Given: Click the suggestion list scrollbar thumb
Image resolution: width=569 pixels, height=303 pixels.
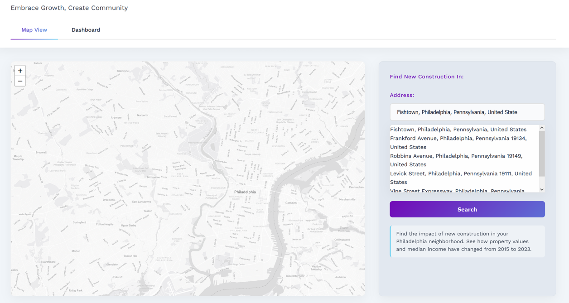Looking at the screenshot, I should point(542,154).
